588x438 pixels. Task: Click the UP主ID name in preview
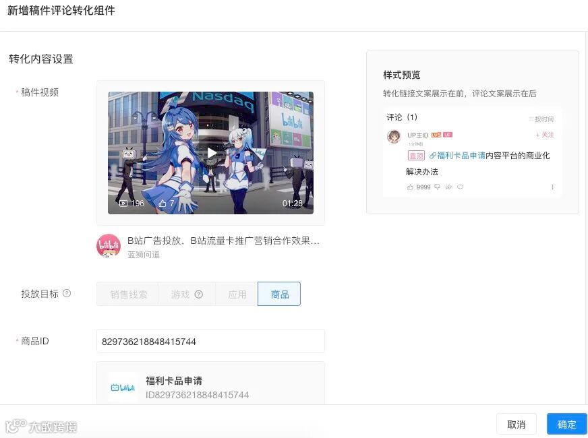[x=418, y=135]
